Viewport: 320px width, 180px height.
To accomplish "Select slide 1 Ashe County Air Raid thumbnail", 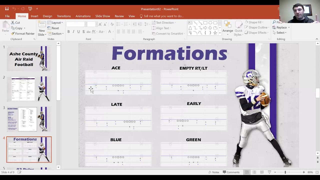I will (x=29, y=58).
